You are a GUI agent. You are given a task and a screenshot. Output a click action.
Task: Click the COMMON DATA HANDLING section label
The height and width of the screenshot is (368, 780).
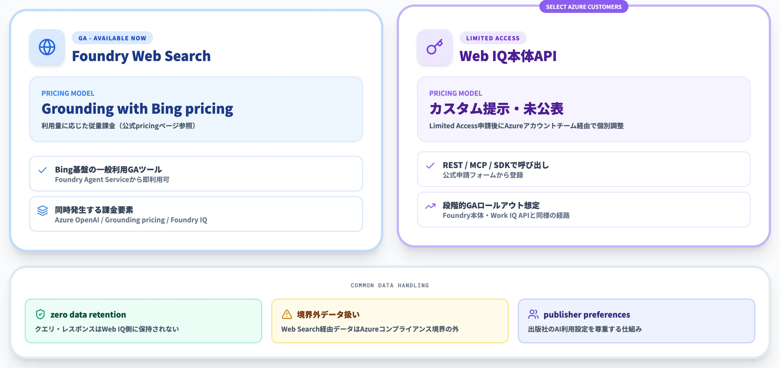(x=390, y=285)
